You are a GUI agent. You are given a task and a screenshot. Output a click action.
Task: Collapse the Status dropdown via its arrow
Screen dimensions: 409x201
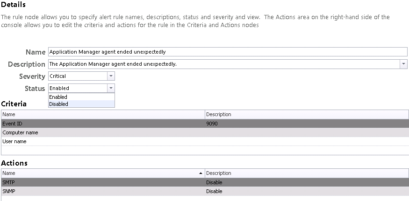111,88
